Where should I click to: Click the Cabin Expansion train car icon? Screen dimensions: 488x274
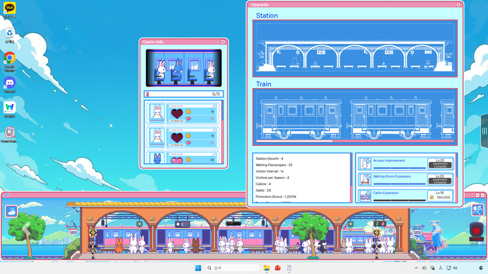point(366,196)
